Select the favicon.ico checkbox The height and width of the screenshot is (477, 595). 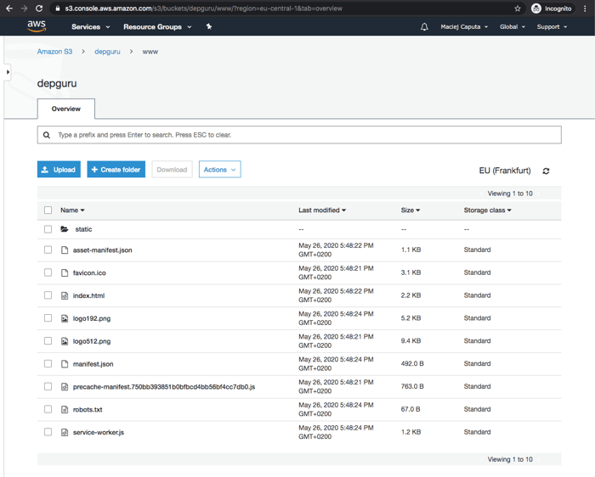pyautogui.click(x=48, y=273)
